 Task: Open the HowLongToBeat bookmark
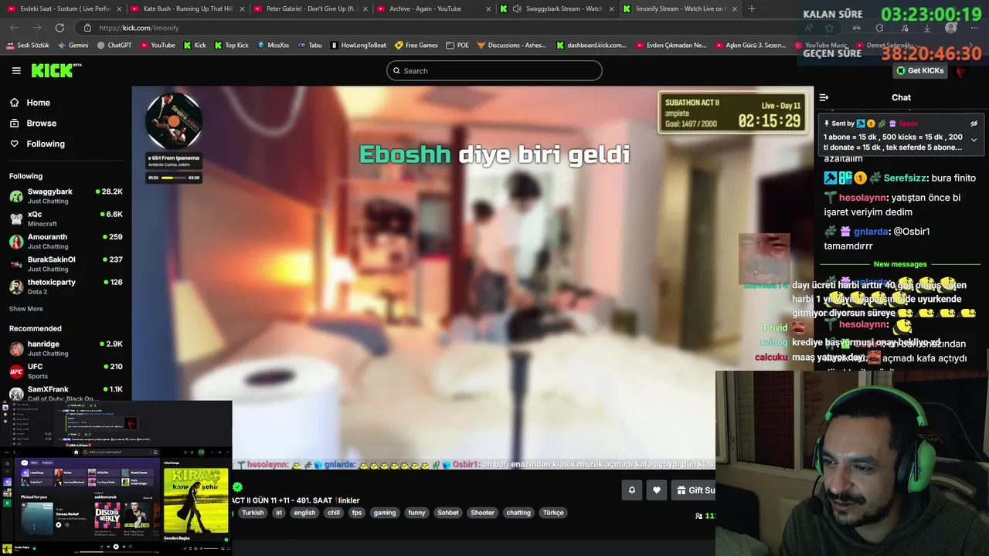[359, 45]
